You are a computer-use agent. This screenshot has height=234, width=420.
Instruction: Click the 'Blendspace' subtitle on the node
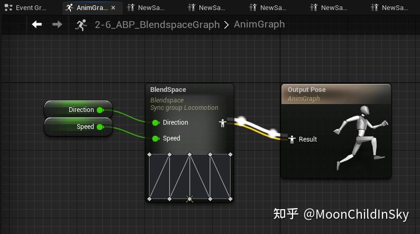(167, 100)
